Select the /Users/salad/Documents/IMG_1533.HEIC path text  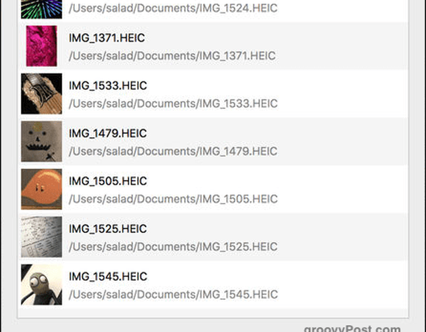click(x=173, y=104)
